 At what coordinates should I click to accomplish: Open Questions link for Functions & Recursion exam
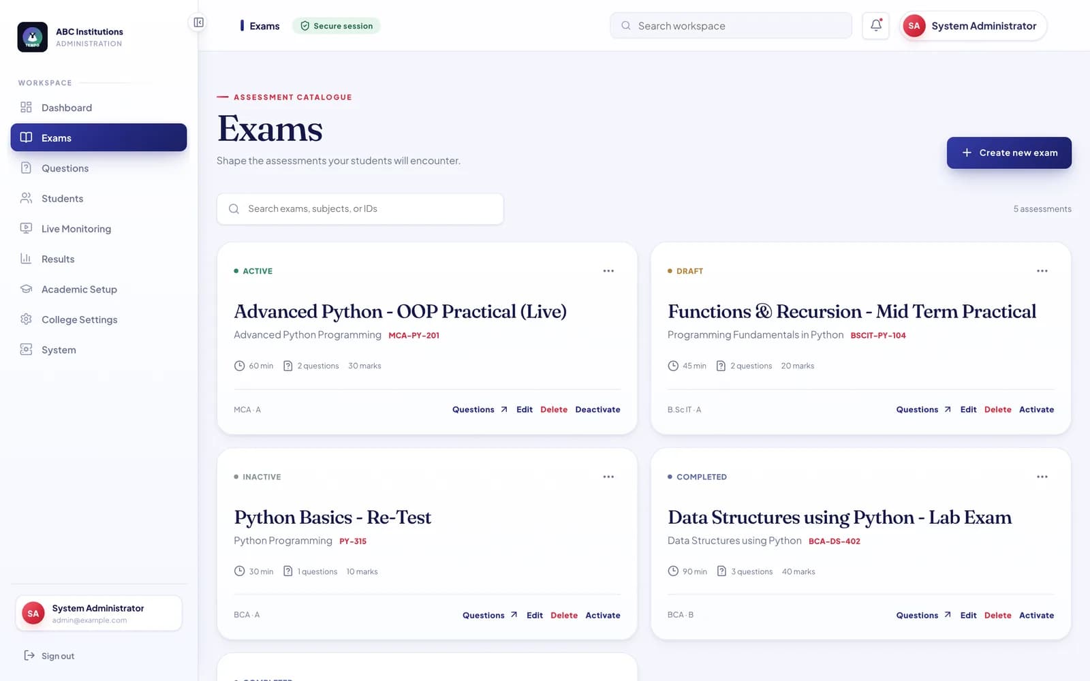tap(923, 409)
